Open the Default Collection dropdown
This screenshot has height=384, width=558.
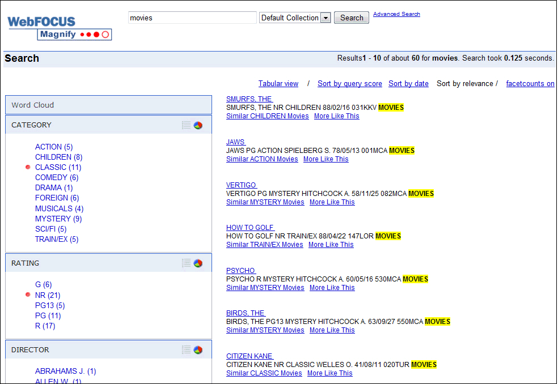pos(325,18)
